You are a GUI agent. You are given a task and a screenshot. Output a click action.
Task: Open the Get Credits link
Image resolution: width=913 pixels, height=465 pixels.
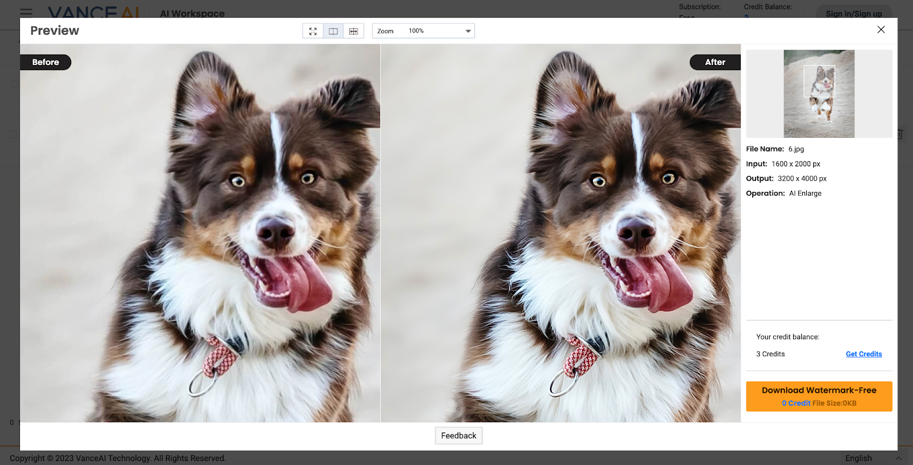coord(863,354)
